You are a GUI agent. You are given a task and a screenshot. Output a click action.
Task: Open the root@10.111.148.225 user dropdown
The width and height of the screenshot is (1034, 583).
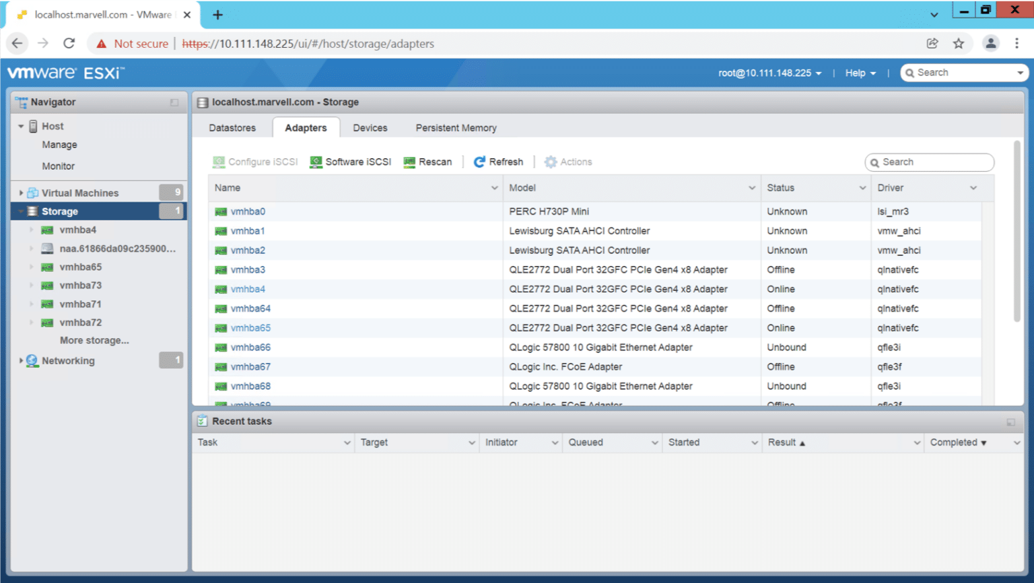pyautogui.click(x=769, y=73)
